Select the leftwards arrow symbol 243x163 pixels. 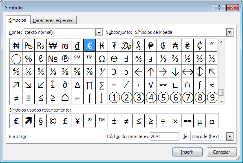click(x=139, y=71)
